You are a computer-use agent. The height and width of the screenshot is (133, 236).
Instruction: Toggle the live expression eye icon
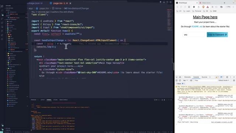191,81
